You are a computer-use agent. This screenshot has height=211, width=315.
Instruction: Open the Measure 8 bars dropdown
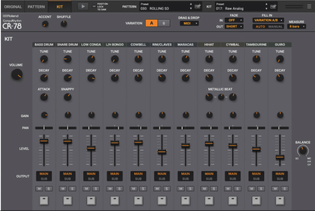click(x=297, y=27)
